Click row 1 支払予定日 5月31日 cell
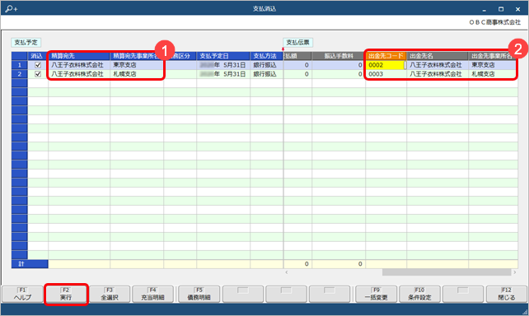The image size is (529, 316). [x=223, y=65]
